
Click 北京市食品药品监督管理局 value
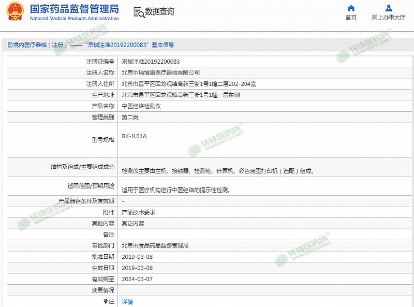(x=155, y=245)
